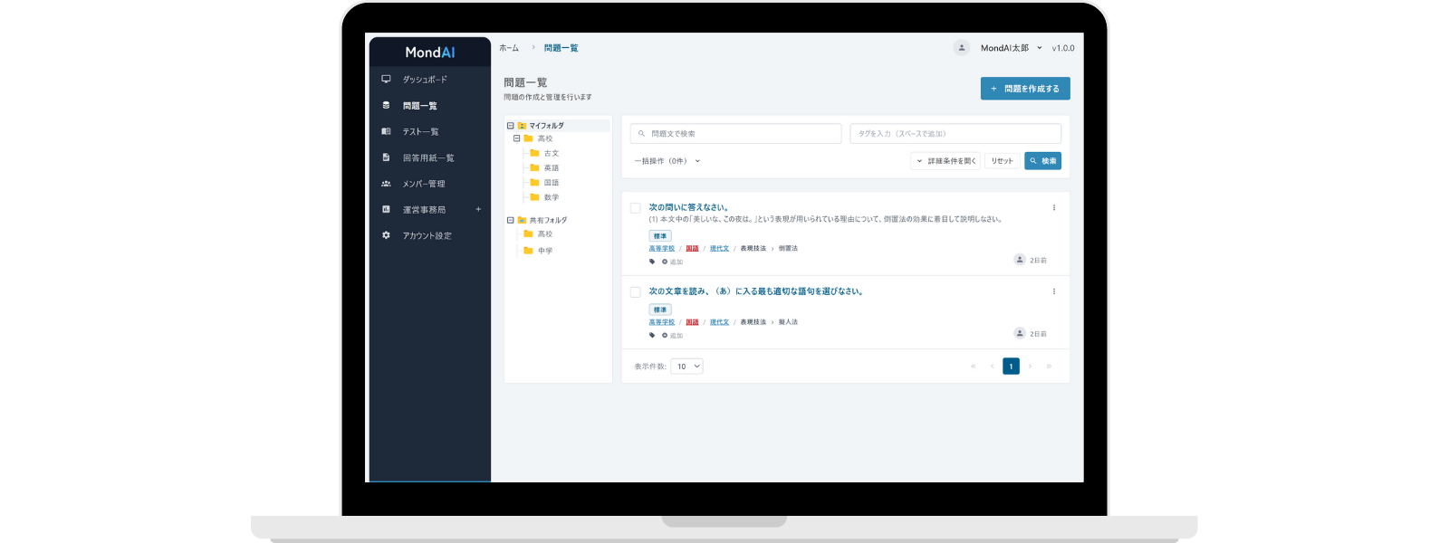1449x543 pixels.
Task: Click the アカウント設定 gear icon
Action: (386, 235)
